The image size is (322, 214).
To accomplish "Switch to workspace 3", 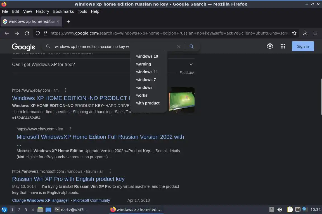I will click(x=26, y=210).
